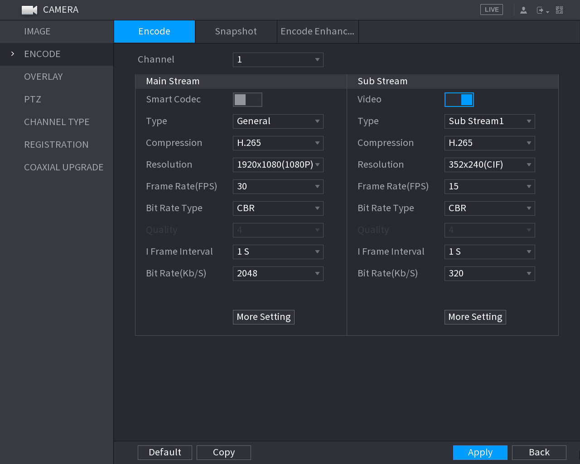Switch to the Encode tab
The width and height of the screenshot is (580, 464).
coord(155,32)
